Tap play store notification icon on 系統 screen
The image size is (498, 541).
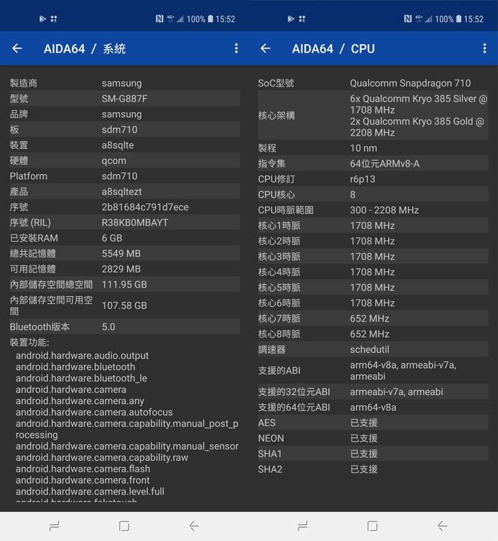tap(42, 19)
